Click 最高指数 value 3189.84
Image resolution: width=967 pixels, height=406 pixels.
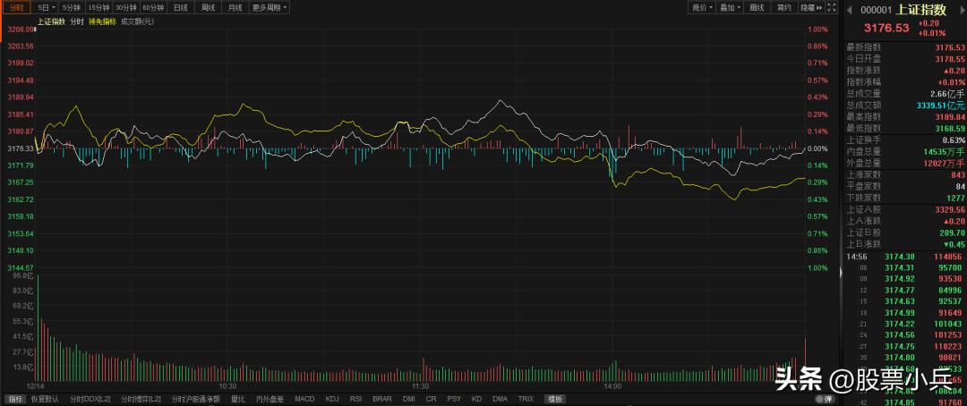coord(950,116)
